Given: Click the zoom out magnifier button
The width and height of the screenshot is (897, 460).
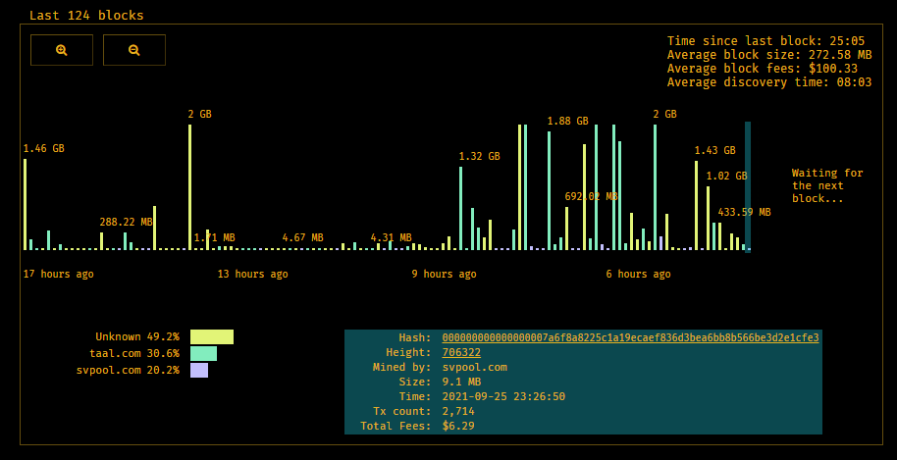Looking at the screenshot, I should [134, 50].
